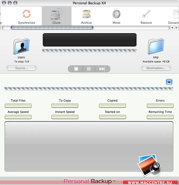Click the toolbar scroll right arrow
The width and height of the screenshot is (179, 185).
pos(176,28)
